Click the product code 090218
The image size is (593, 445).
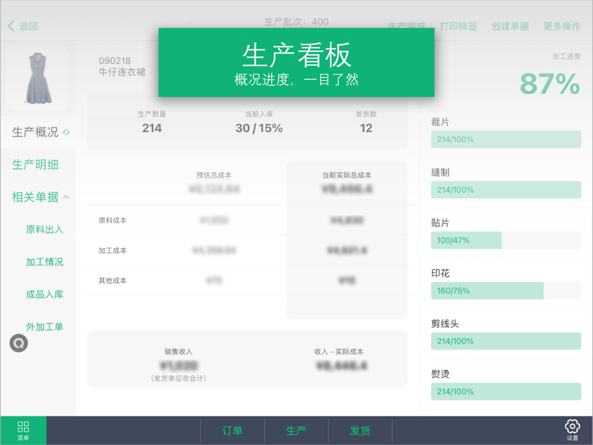(x=114, y=61)
